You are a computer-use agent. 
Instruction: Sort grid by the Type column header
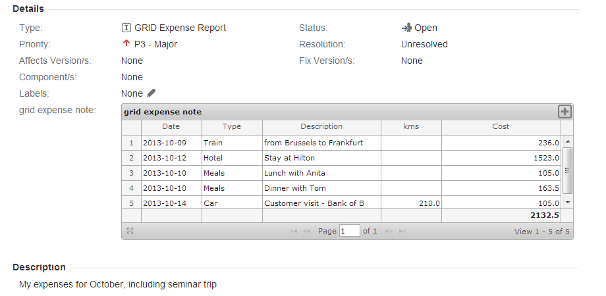click(x=232, y=126)
